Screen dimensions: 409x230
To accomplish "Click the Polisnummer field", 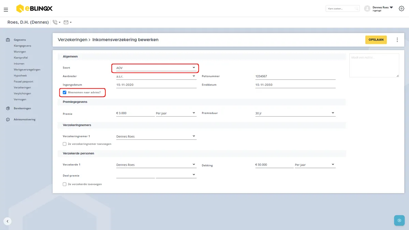I will [295, 76].
